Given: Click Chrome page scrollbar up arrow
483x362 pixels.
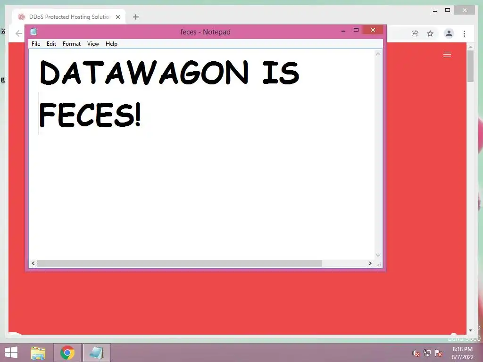Looking at the screenshot, I should click(x=470, y=47).
